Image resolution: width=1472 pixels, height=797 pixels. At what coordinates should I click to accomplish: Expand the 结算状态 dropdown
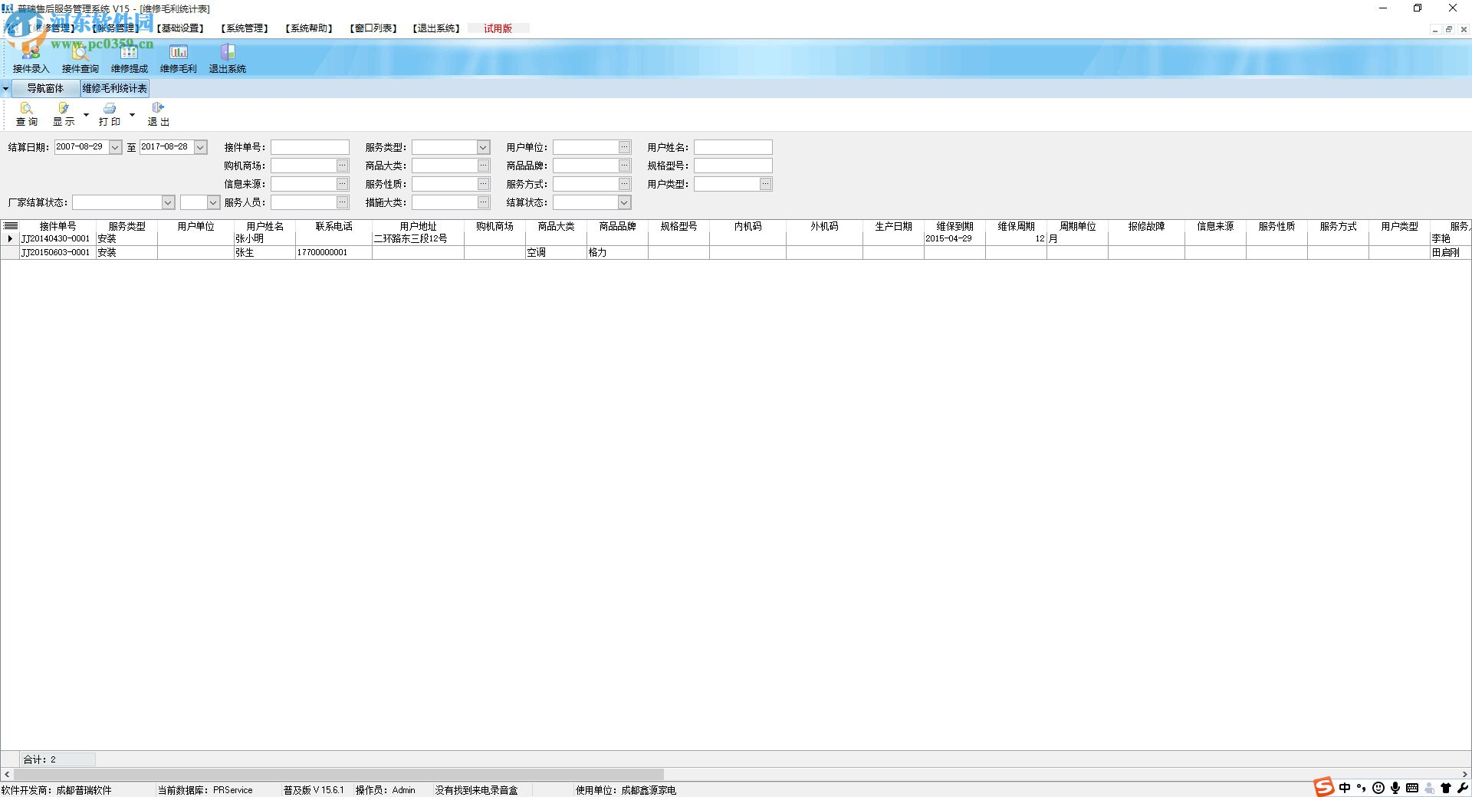[625, 202]
